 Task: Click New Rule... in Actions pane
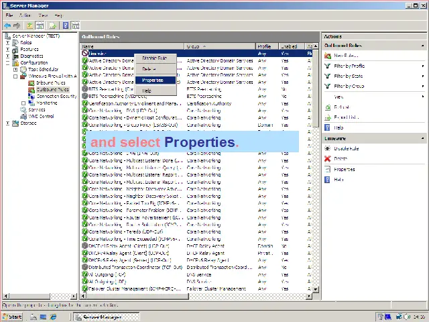[x=346, y=56]
